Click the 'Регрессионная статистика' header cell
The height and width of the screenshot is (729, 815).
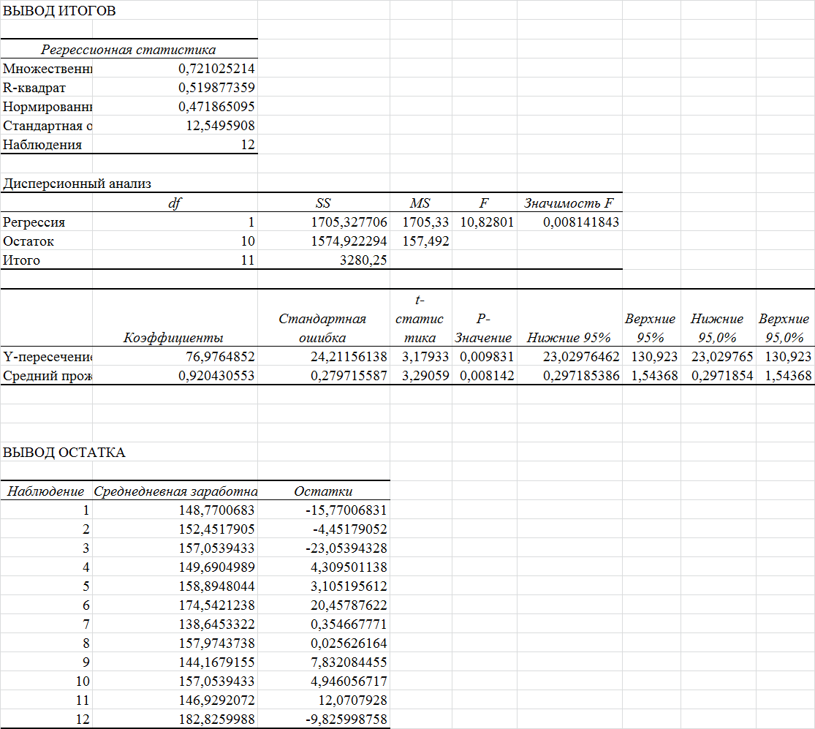tap(129, 50)
